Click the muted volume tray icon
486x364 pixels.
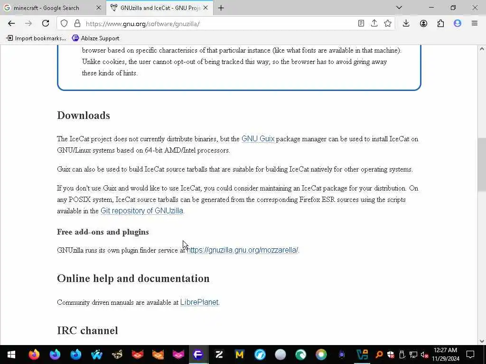(425, 355)
